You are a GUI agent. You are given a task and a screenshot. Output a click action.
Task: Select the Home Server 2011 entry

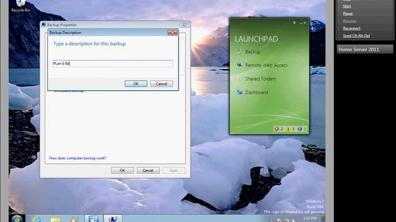[365, 49]
